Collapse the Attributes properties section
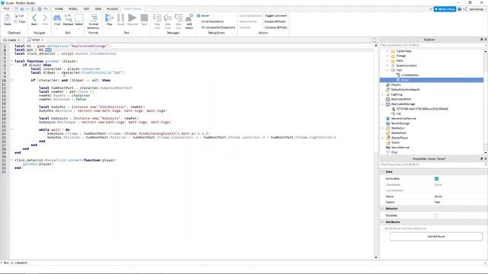The height and width of the screenshot is (274, 488). pyautogui.click(x=383, y=222)
